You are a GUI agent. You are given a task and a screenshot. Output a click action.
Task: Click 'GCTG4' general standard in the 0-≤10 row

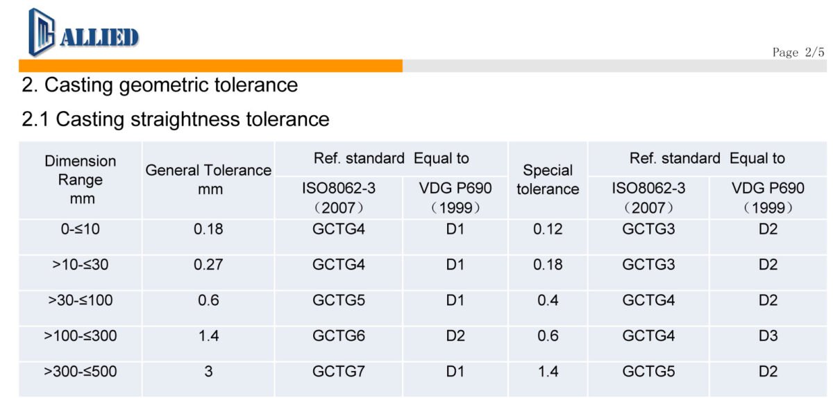(x=338, y=229)
